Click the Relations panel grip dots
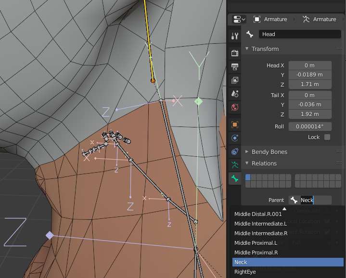Viewport: 346px width, 278px height. [x=339, y=163]
